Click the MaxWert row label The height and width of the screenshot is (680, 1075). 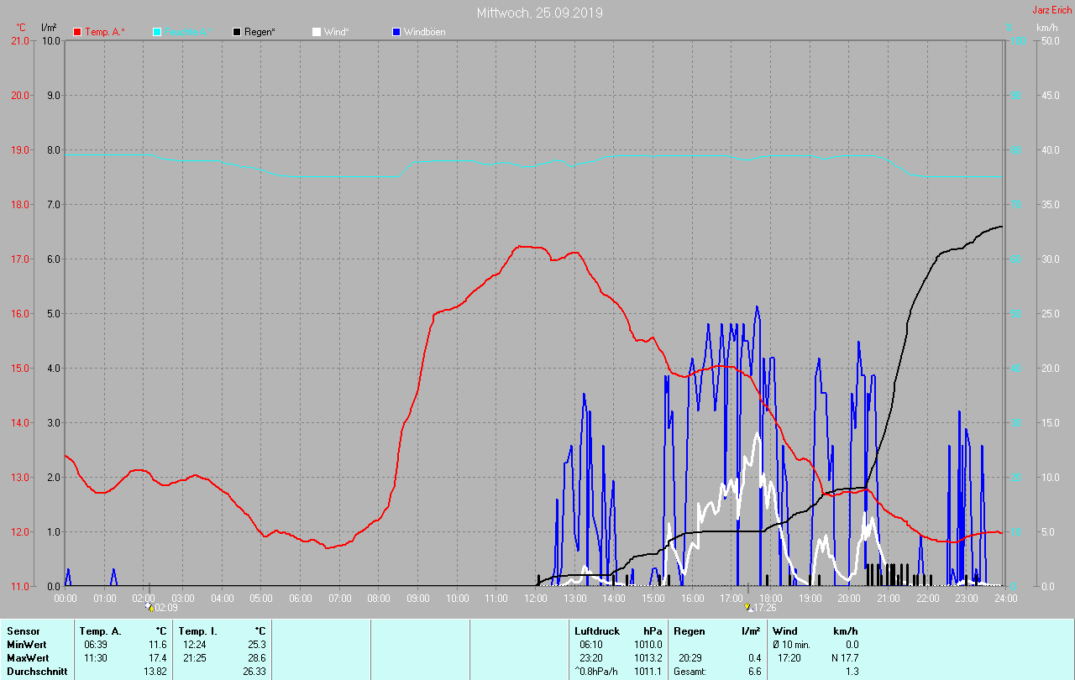[29, 657]
